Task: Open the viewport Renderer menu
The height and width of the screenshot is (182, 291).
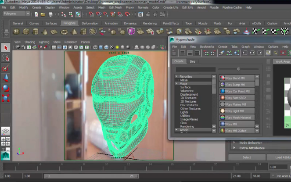Action: click(x=71, y=42)
